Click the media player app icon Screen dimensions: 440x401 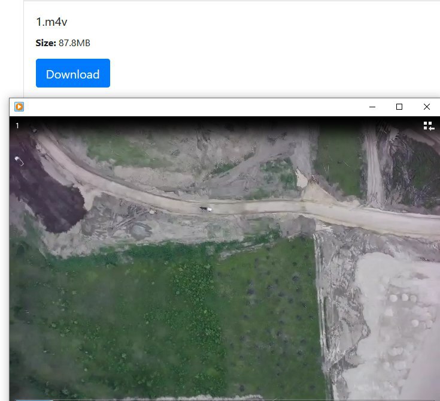pos(19,107)
